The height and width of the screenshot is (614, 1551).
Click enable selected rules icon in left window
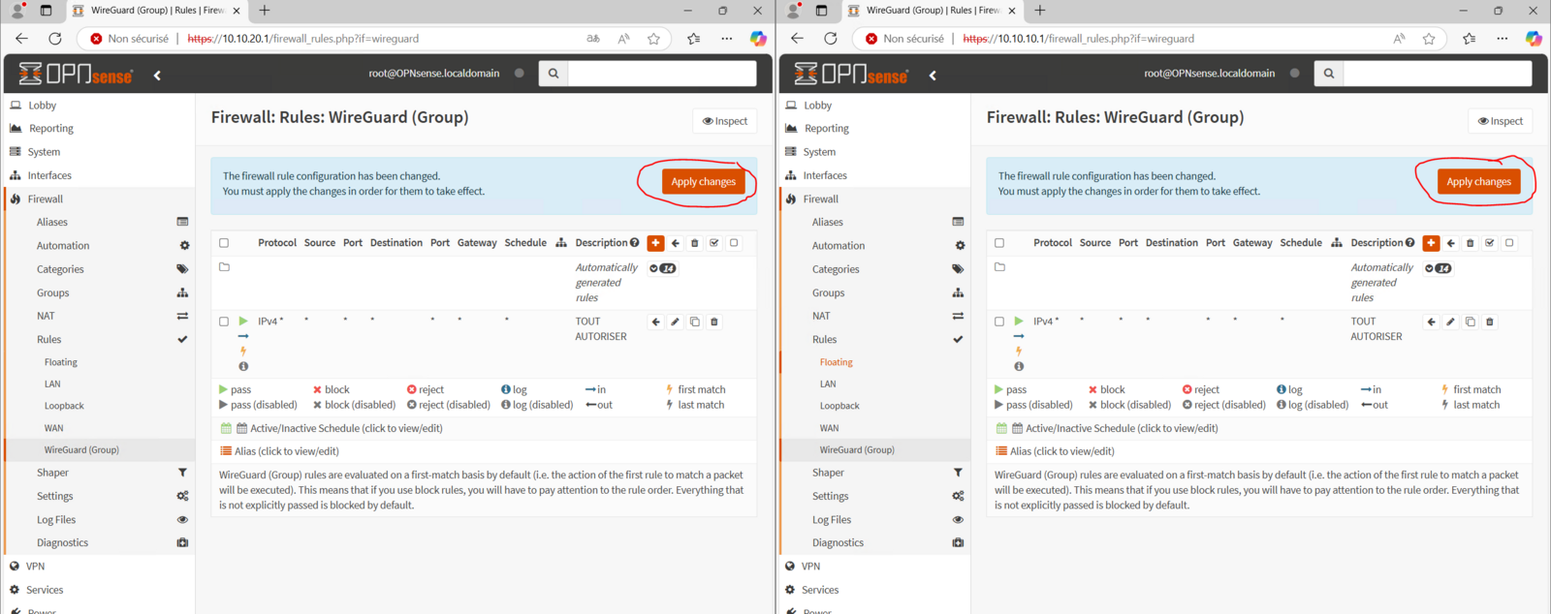tap(714, 243)
